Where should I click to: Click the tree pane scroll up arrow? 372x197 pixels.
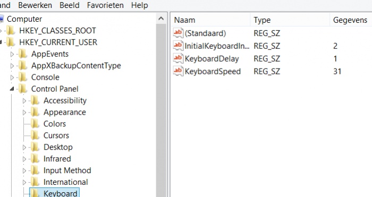tap(161, 18)
